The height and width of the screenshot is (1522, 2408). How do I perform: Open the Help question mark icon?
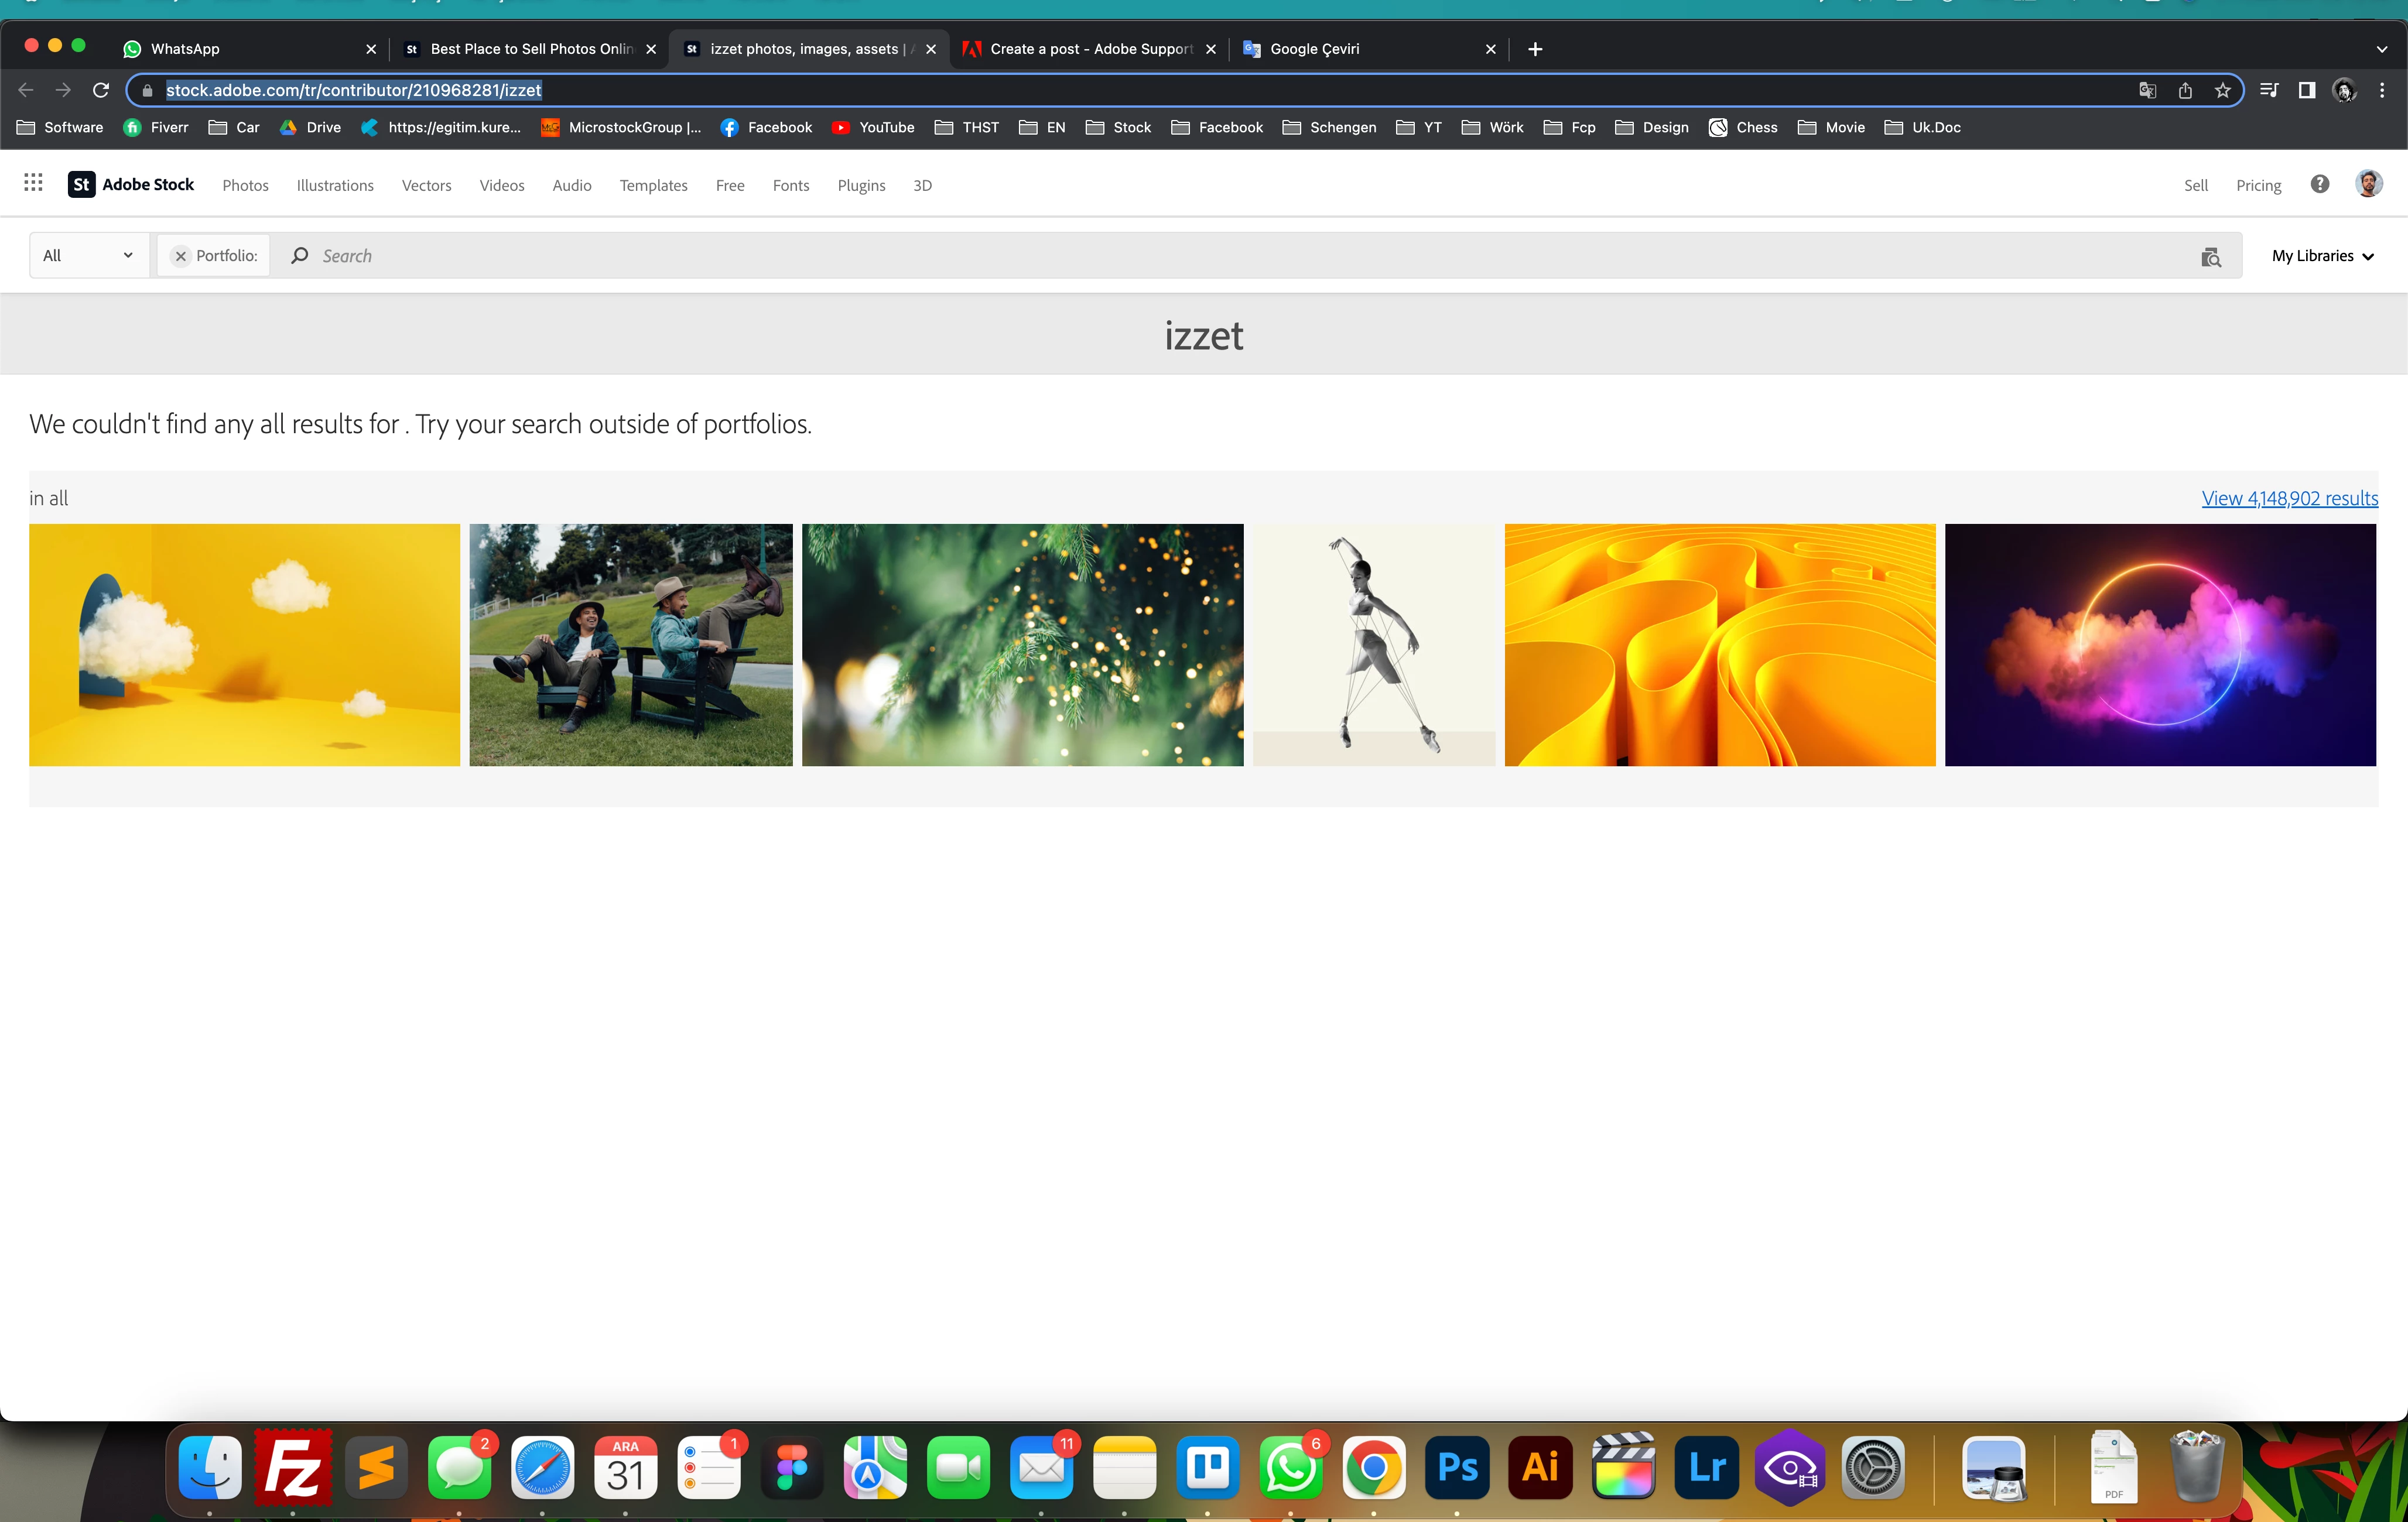click(2319, 184)
